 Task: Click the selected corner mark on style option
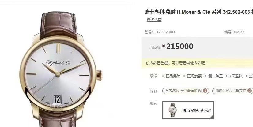pos(212,117)
